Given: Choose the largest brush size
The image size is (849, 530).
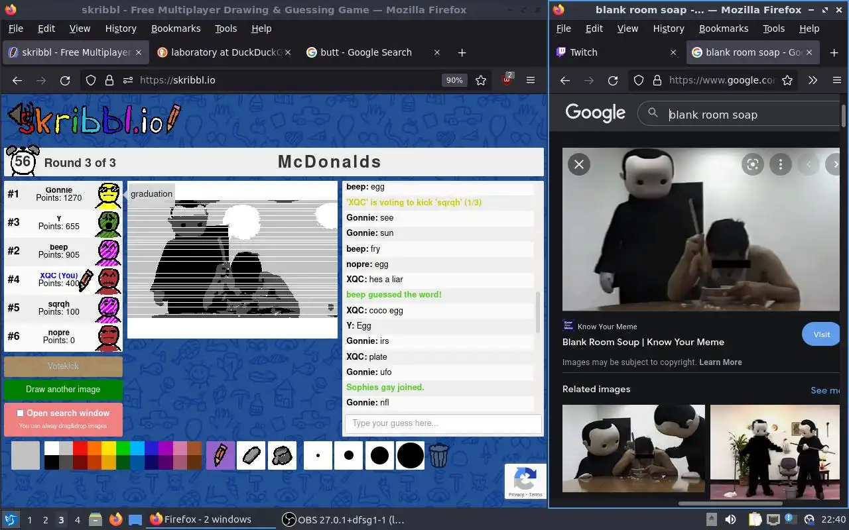Looking at the screenshot, I should [x=411, y=456].
